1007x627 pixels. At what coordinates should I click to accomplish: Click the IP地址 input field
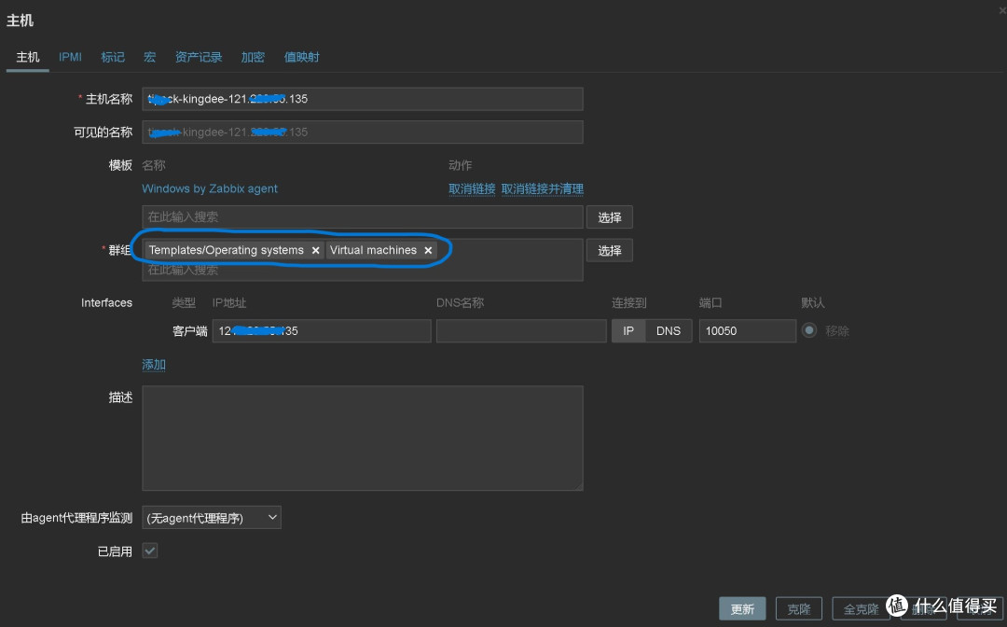pos(322,331)
